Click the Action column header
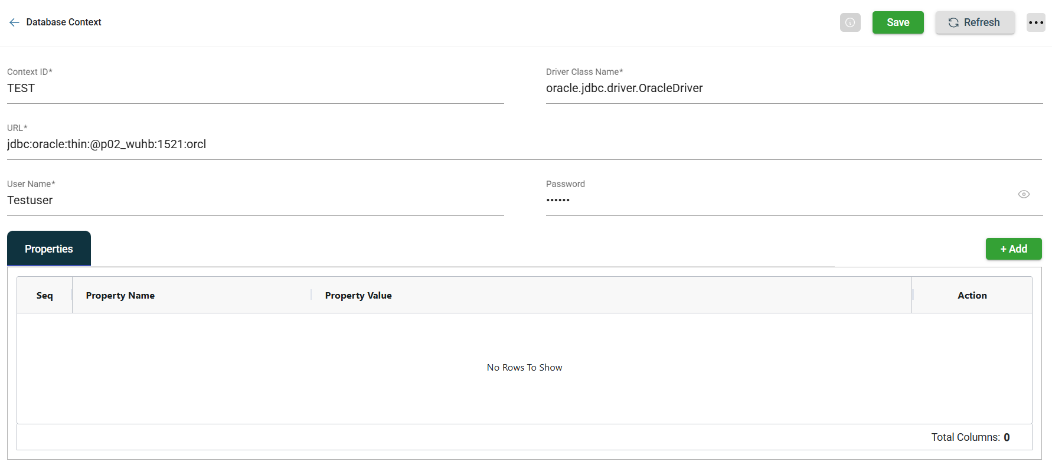 point(972,296)
